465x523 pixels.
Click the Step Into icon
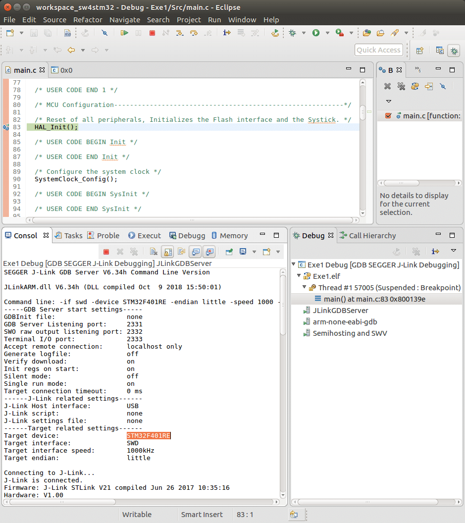coord(179,33)
